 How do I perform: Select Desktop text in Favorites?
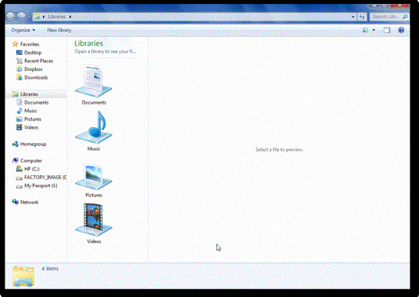[33, 52]
